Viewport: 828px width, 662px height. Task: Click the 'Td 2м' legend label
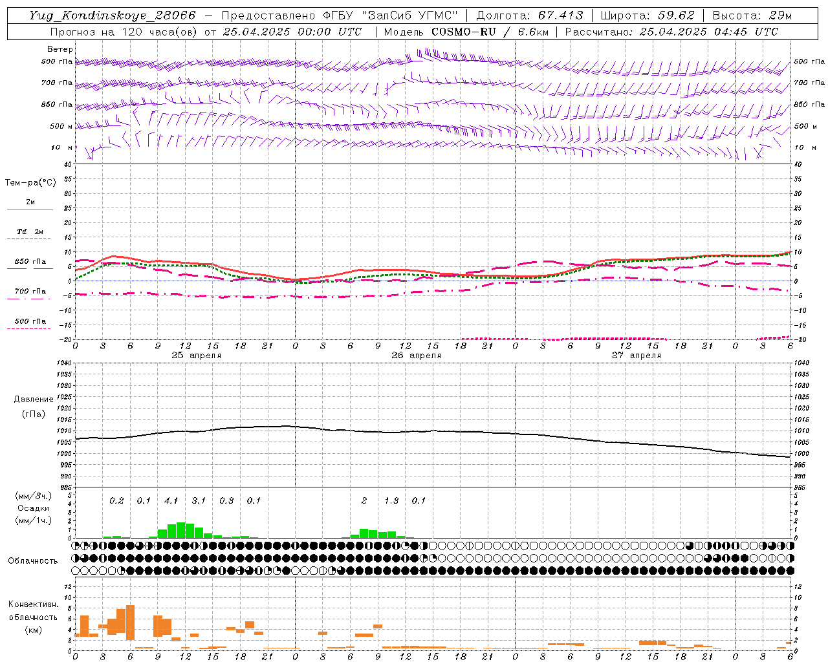point(30,231)
